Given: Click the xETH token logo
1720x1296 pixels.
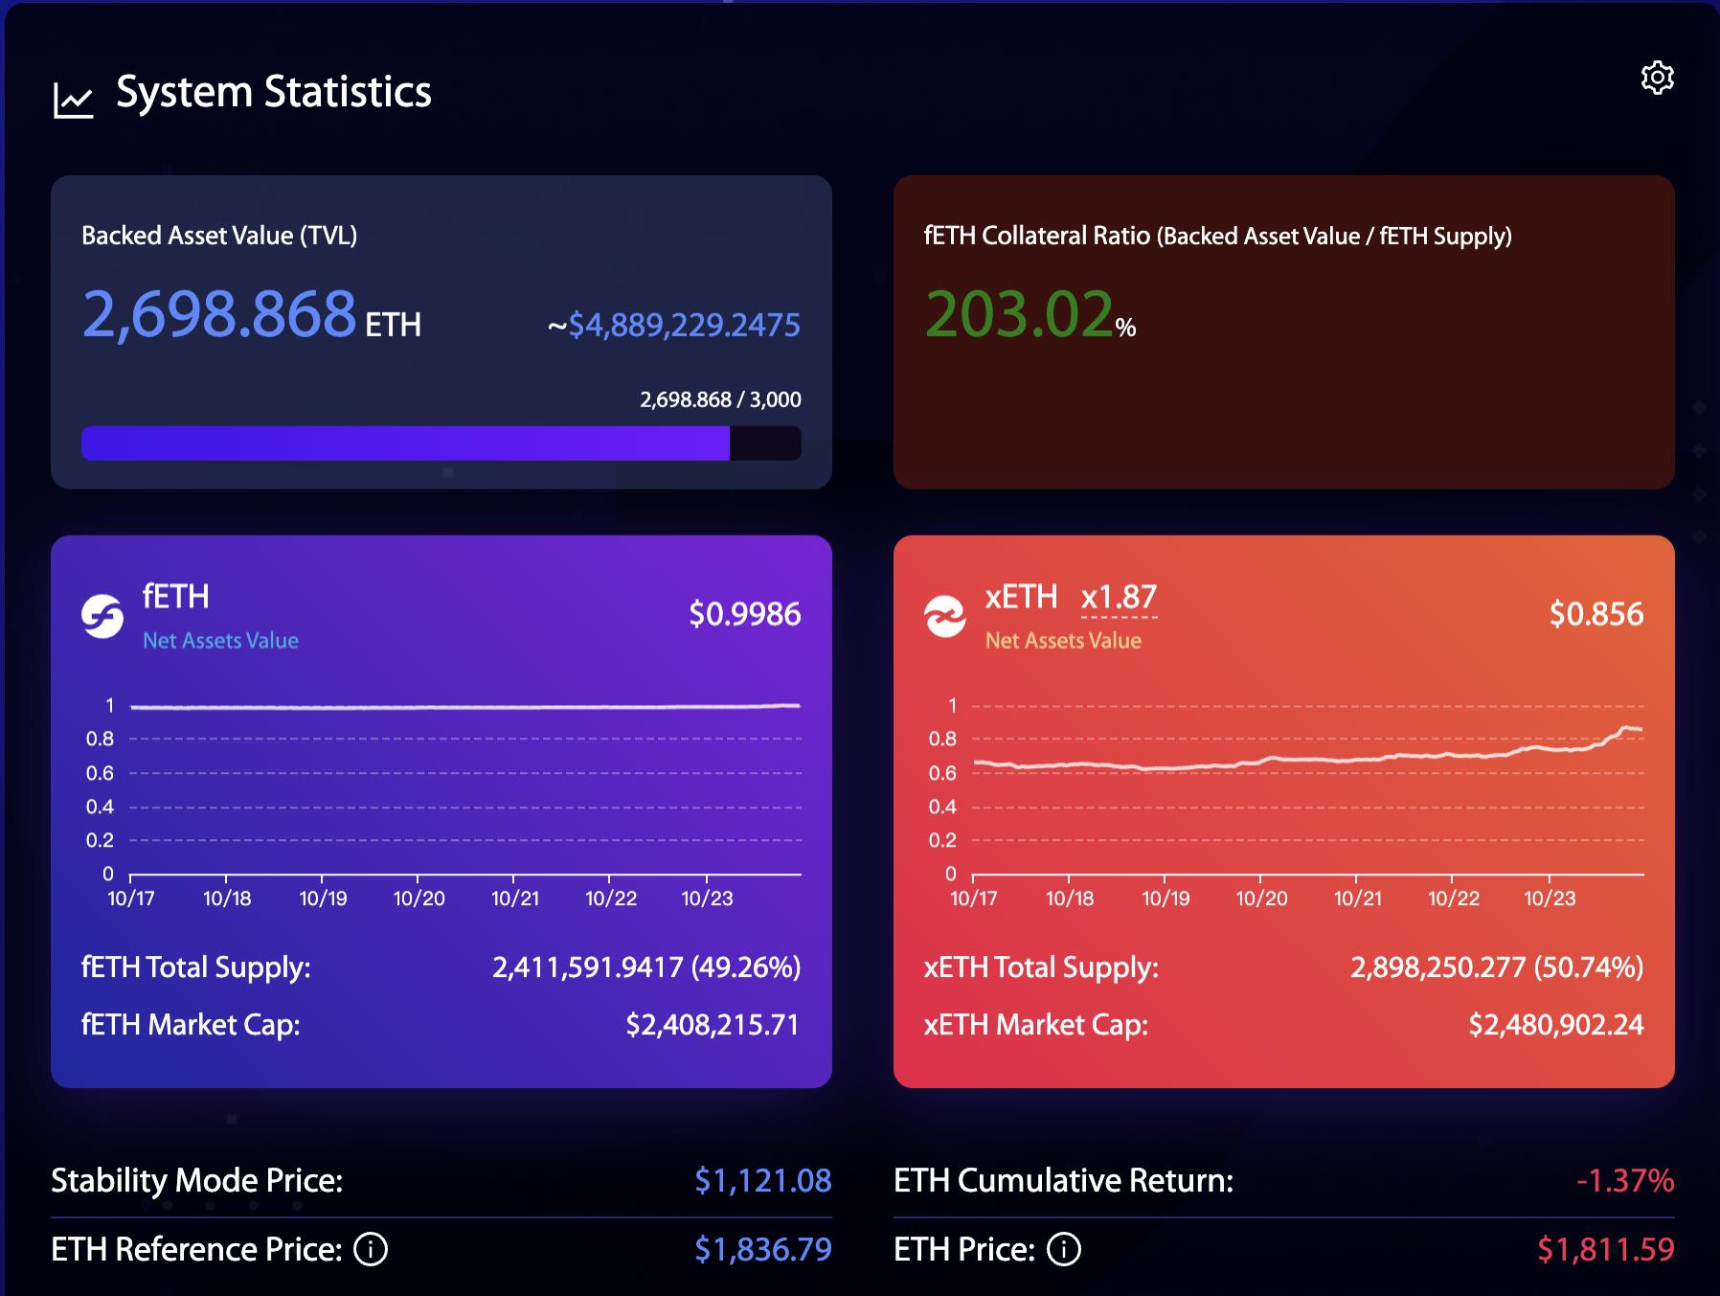Looking at the screenshot, I should point(945,616).
